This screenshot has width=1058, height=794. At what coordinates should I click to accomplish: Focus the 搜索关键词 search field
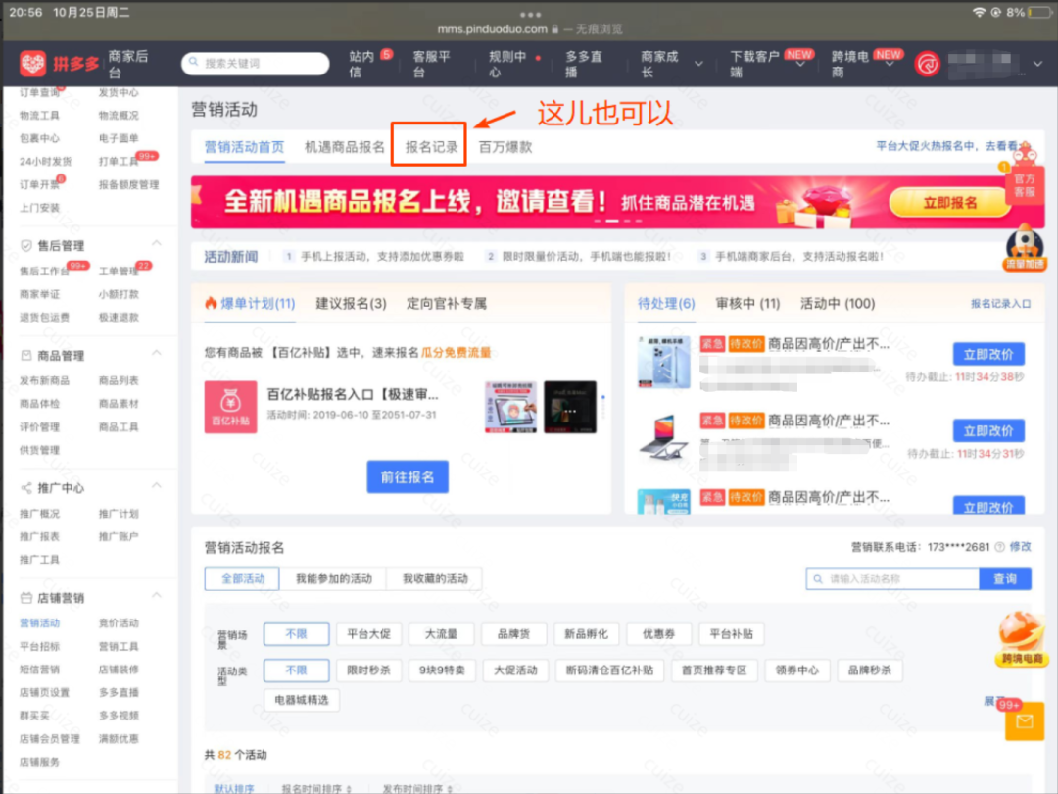pos(255,63)
